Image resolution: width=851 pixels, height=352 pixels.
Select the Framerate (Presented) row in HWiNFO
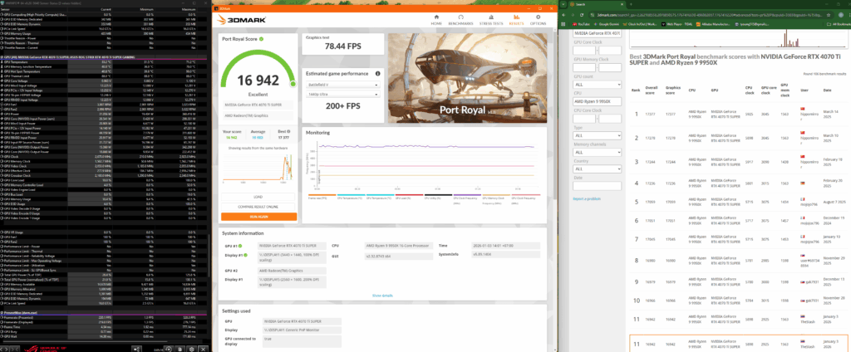coord(104,318)
